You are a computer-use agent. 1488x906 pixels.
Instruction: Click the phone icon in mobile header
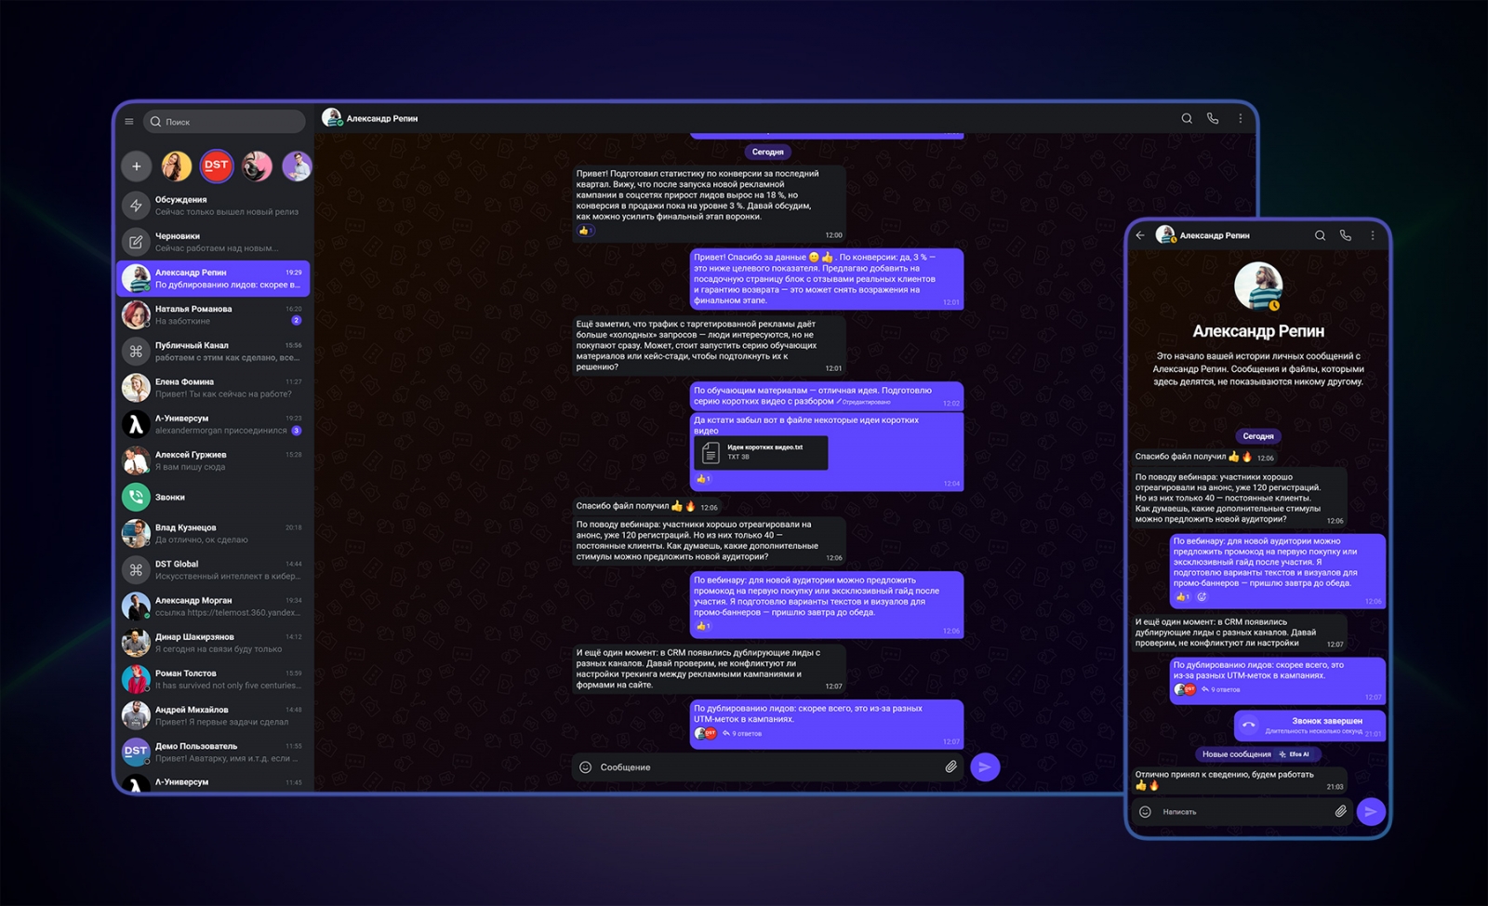[1345, 236]
